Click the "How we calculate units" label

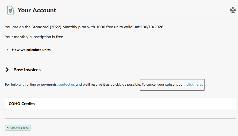(31, 50)
